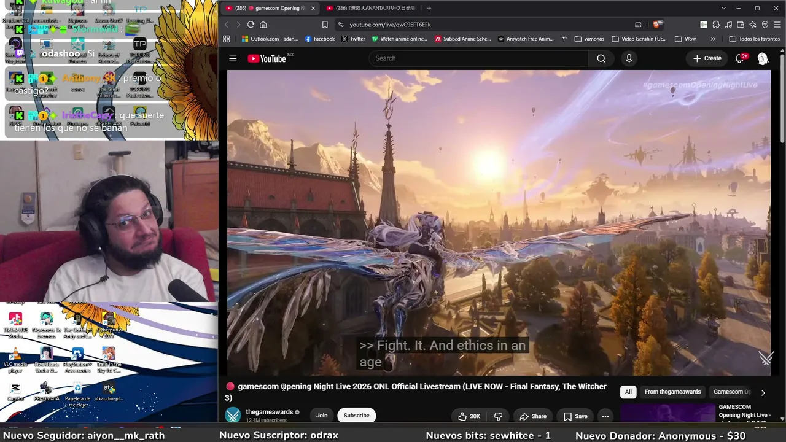Screen dimensions: 786x442
Task: Save the video to a playlist
Action: point(575,416)
